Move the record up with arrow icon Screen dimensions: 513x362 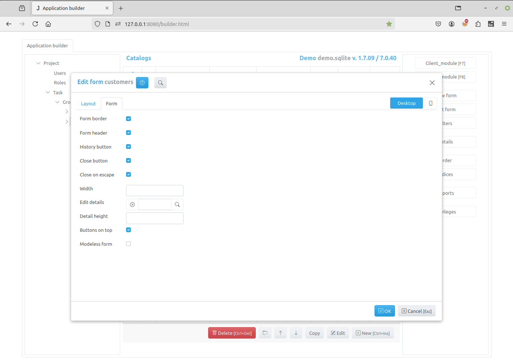(x=280, y=333)
